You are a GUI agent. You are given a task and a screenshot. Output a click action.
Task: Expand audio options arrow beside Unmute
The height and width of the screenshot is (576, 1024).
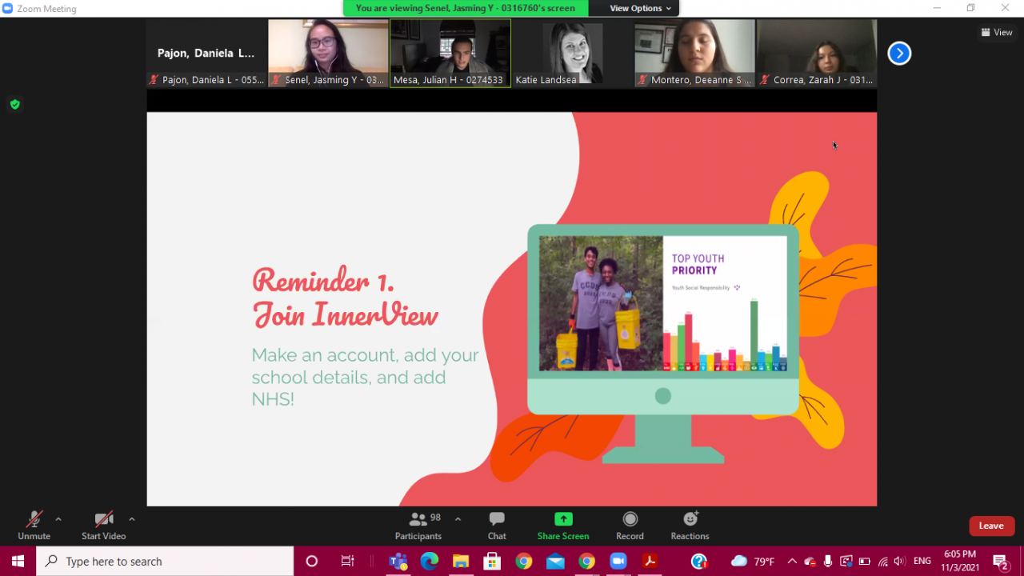[x=58, y=519]
